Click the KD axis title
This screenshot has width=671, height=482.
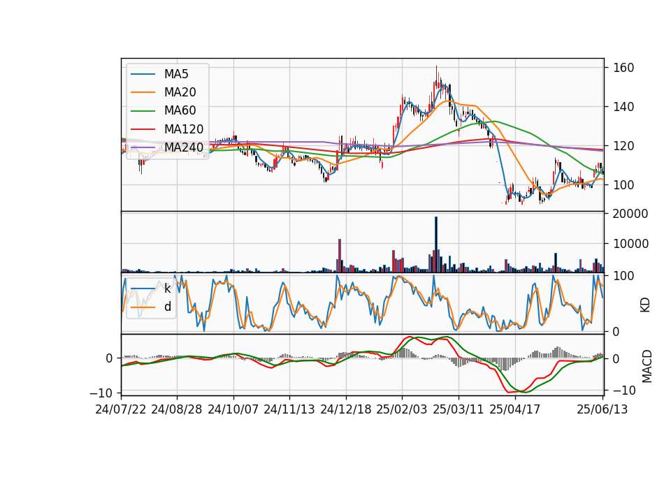[x=645, y=305]
